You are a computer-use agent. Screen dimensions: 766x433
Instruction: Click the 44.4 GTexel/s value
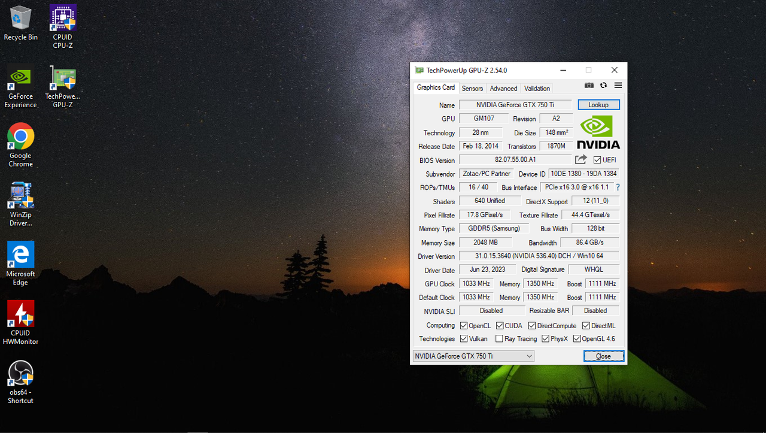pyautogui.click(x=590, y=215)
